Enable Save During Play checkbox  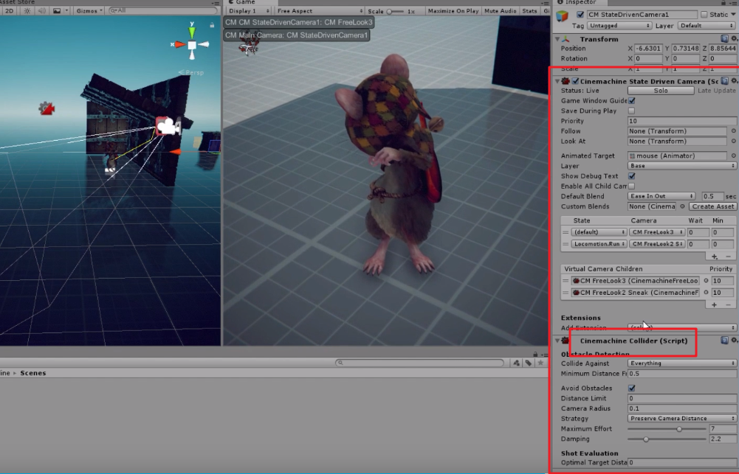[x=631, y=111]
